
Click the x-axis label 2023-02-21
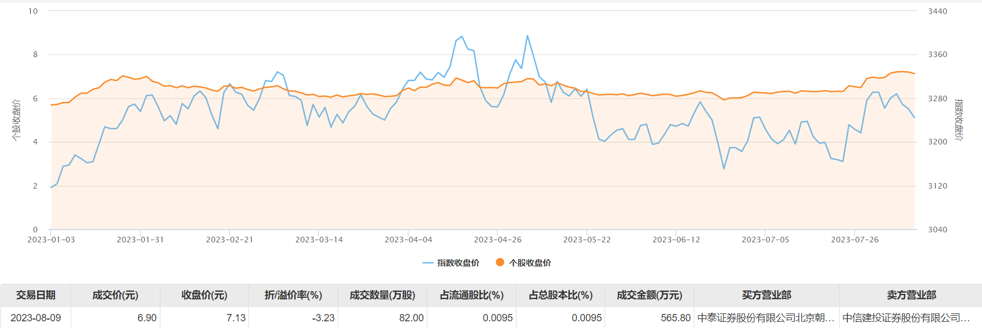click(229, 240)
